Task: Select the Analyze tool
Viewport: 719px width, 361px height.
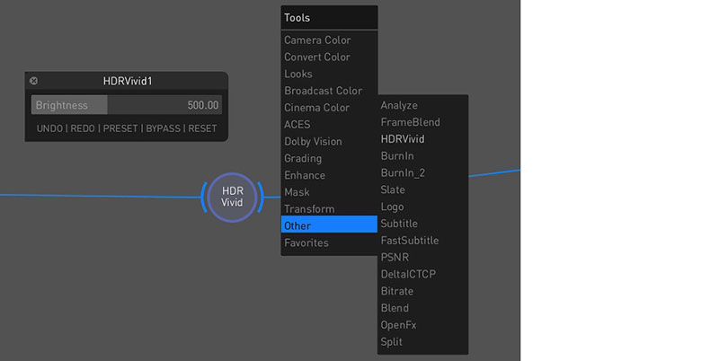Action: coord(399,106)
